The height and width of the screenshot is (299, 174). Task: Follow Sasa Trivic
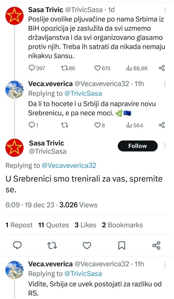[x=138, y=146]
